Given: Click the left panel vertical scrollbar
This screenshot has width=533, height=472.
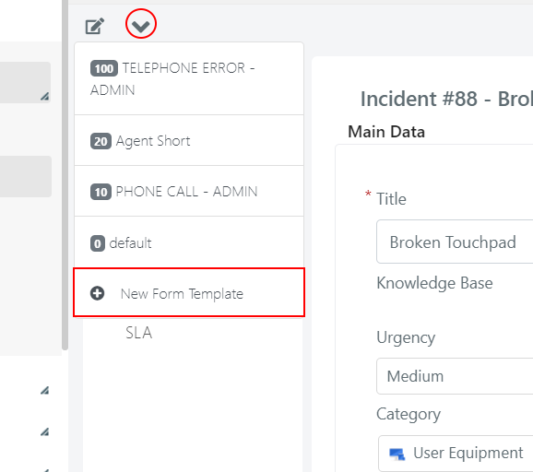Looking at the screenshot, I should pyautogui.click(x=65, y=174).
